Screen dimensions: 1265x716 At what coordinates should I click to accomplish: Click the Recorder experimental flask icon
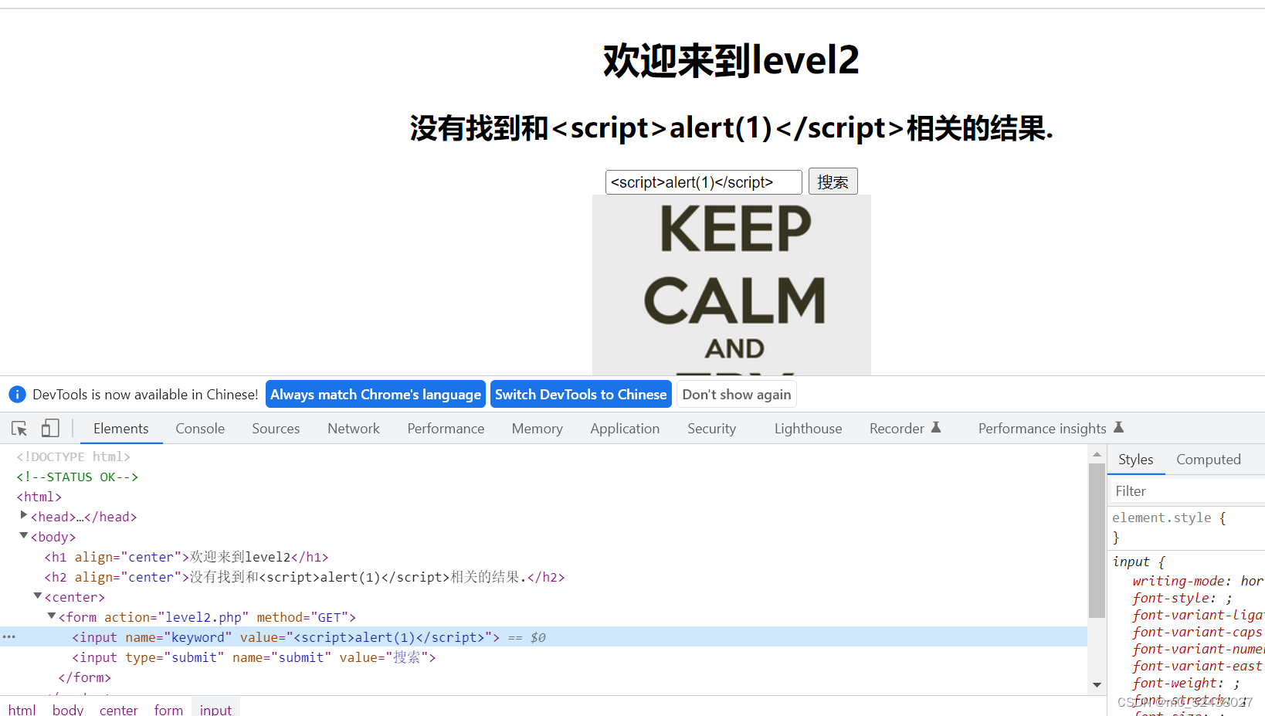coord(936,427)
